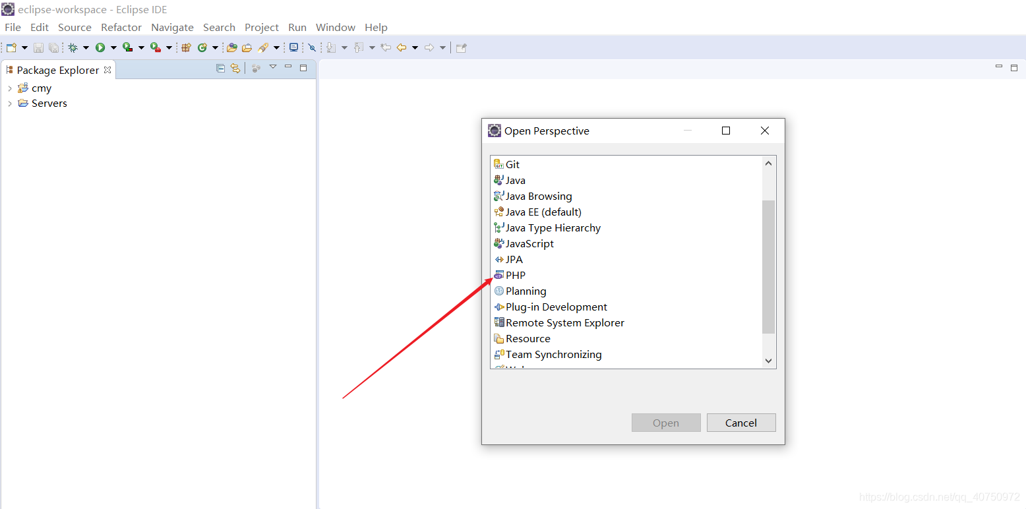1026x509 pixels.
Task: Open the Project menu
Action: (262, 27)
